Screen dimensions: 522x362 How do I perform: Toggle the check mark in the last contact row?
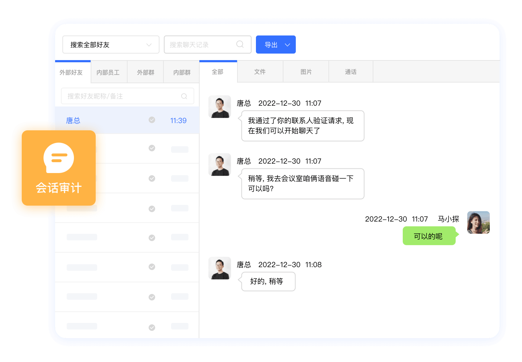(152, 327)
